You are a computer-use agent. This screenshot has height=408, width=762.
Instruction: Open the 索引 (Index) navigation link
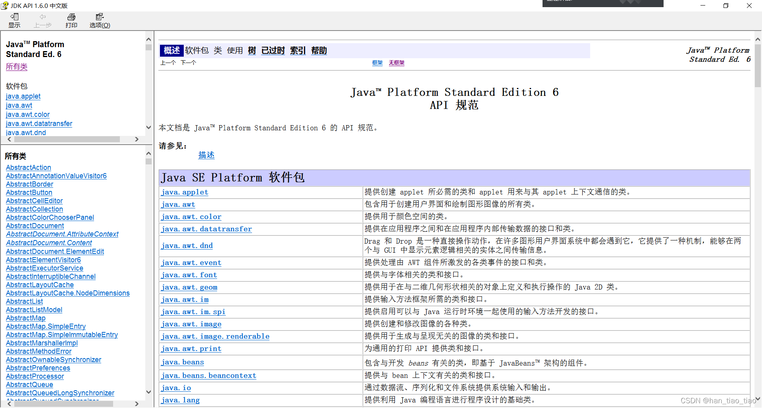298,51
